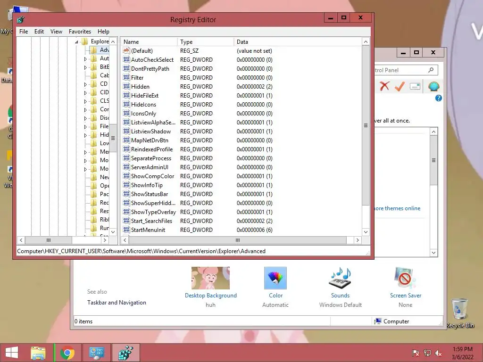Click the Windows Start button
This screenshot has height=362, width=483.
pos(12,353)
